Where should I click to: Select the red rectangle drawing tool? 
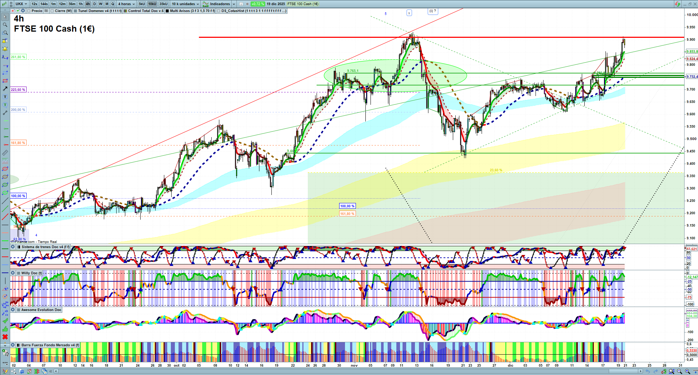pyautogui.click(x=5, y=81)
